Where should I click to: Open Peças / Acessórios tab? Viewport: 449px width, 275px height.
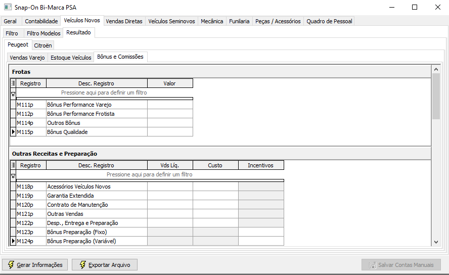278,21
